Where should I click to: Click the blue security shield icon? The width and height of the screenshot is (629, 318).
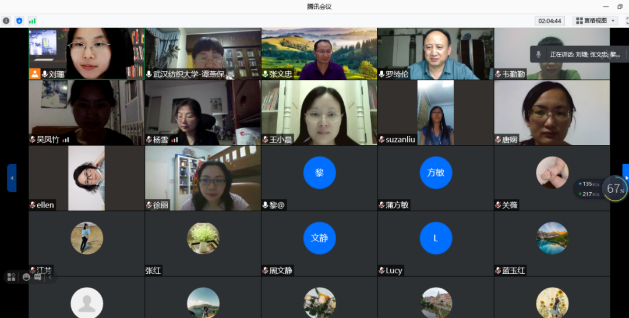point(19,20)
